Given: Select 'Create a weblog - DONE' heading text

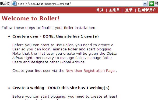Looking at the screenshot, I should click(x=61, y=88).
